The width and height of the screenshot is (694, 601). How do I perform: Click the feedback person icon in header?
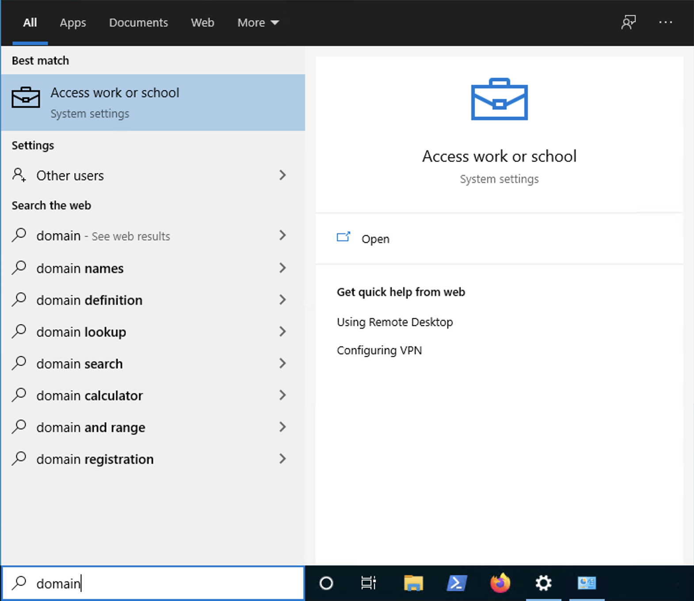pyautogui.click(x=628, y=23)
